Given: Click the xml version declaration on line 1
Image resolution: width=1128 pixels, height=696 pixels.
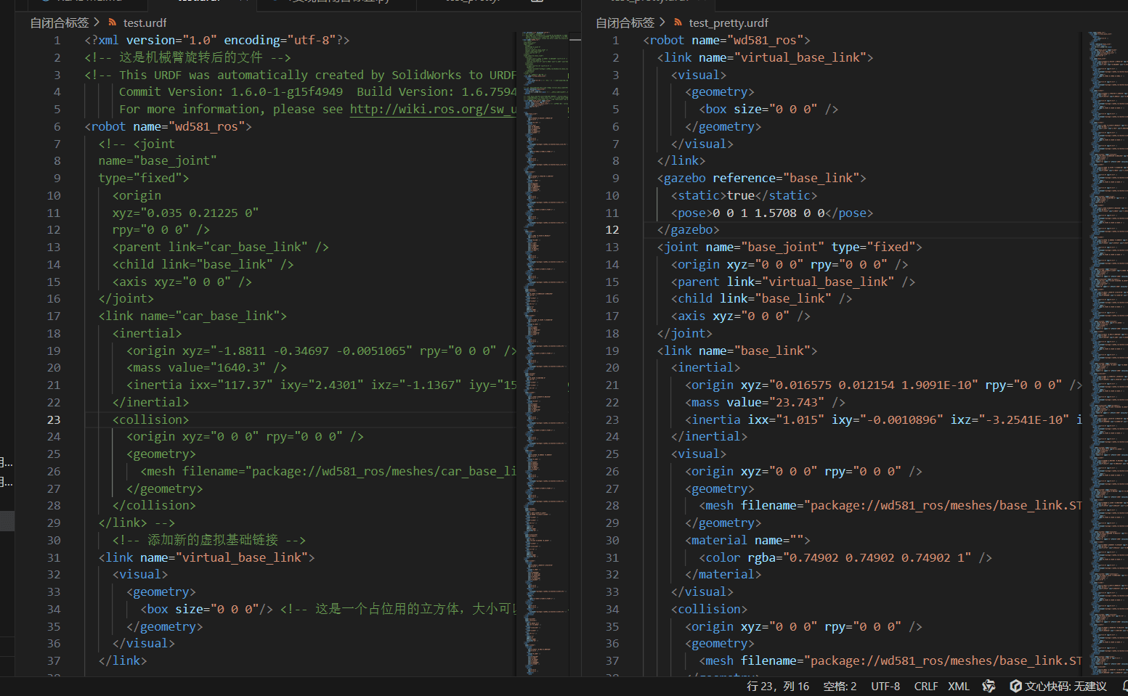Looking at the screenshot, I should [x=217, y=41].
